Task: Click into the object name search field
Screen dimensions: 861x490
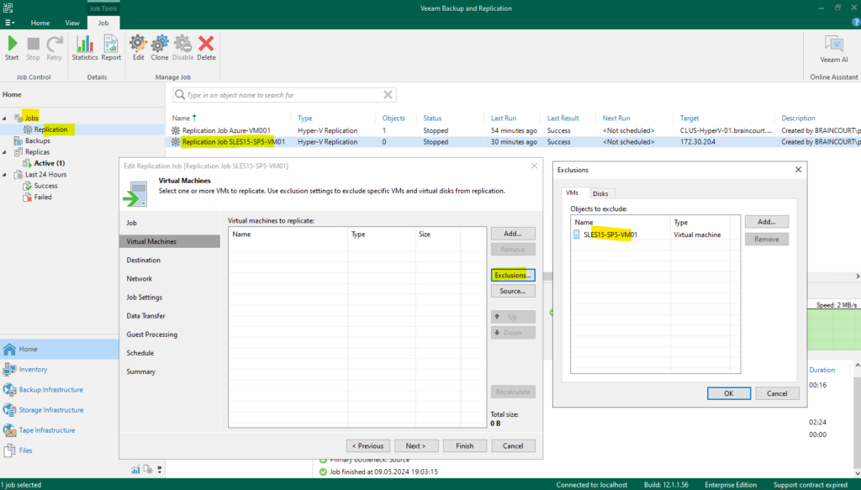Action: coord(284,95)
